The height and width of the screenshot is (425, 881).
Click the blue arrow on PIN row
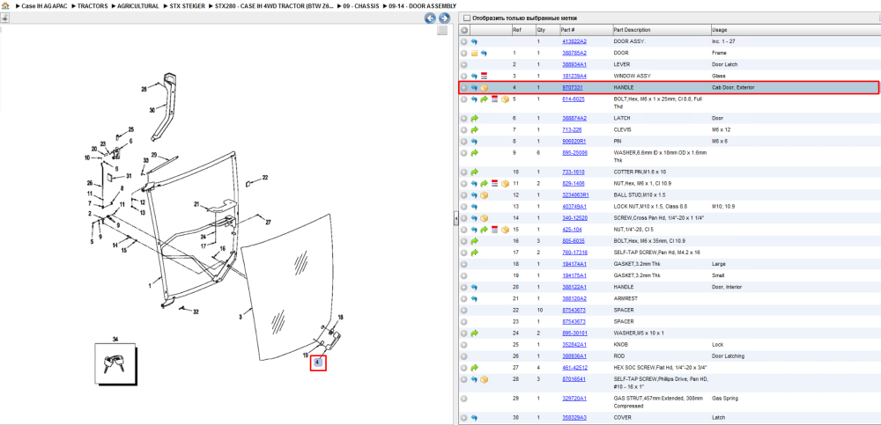pos(474,142)
